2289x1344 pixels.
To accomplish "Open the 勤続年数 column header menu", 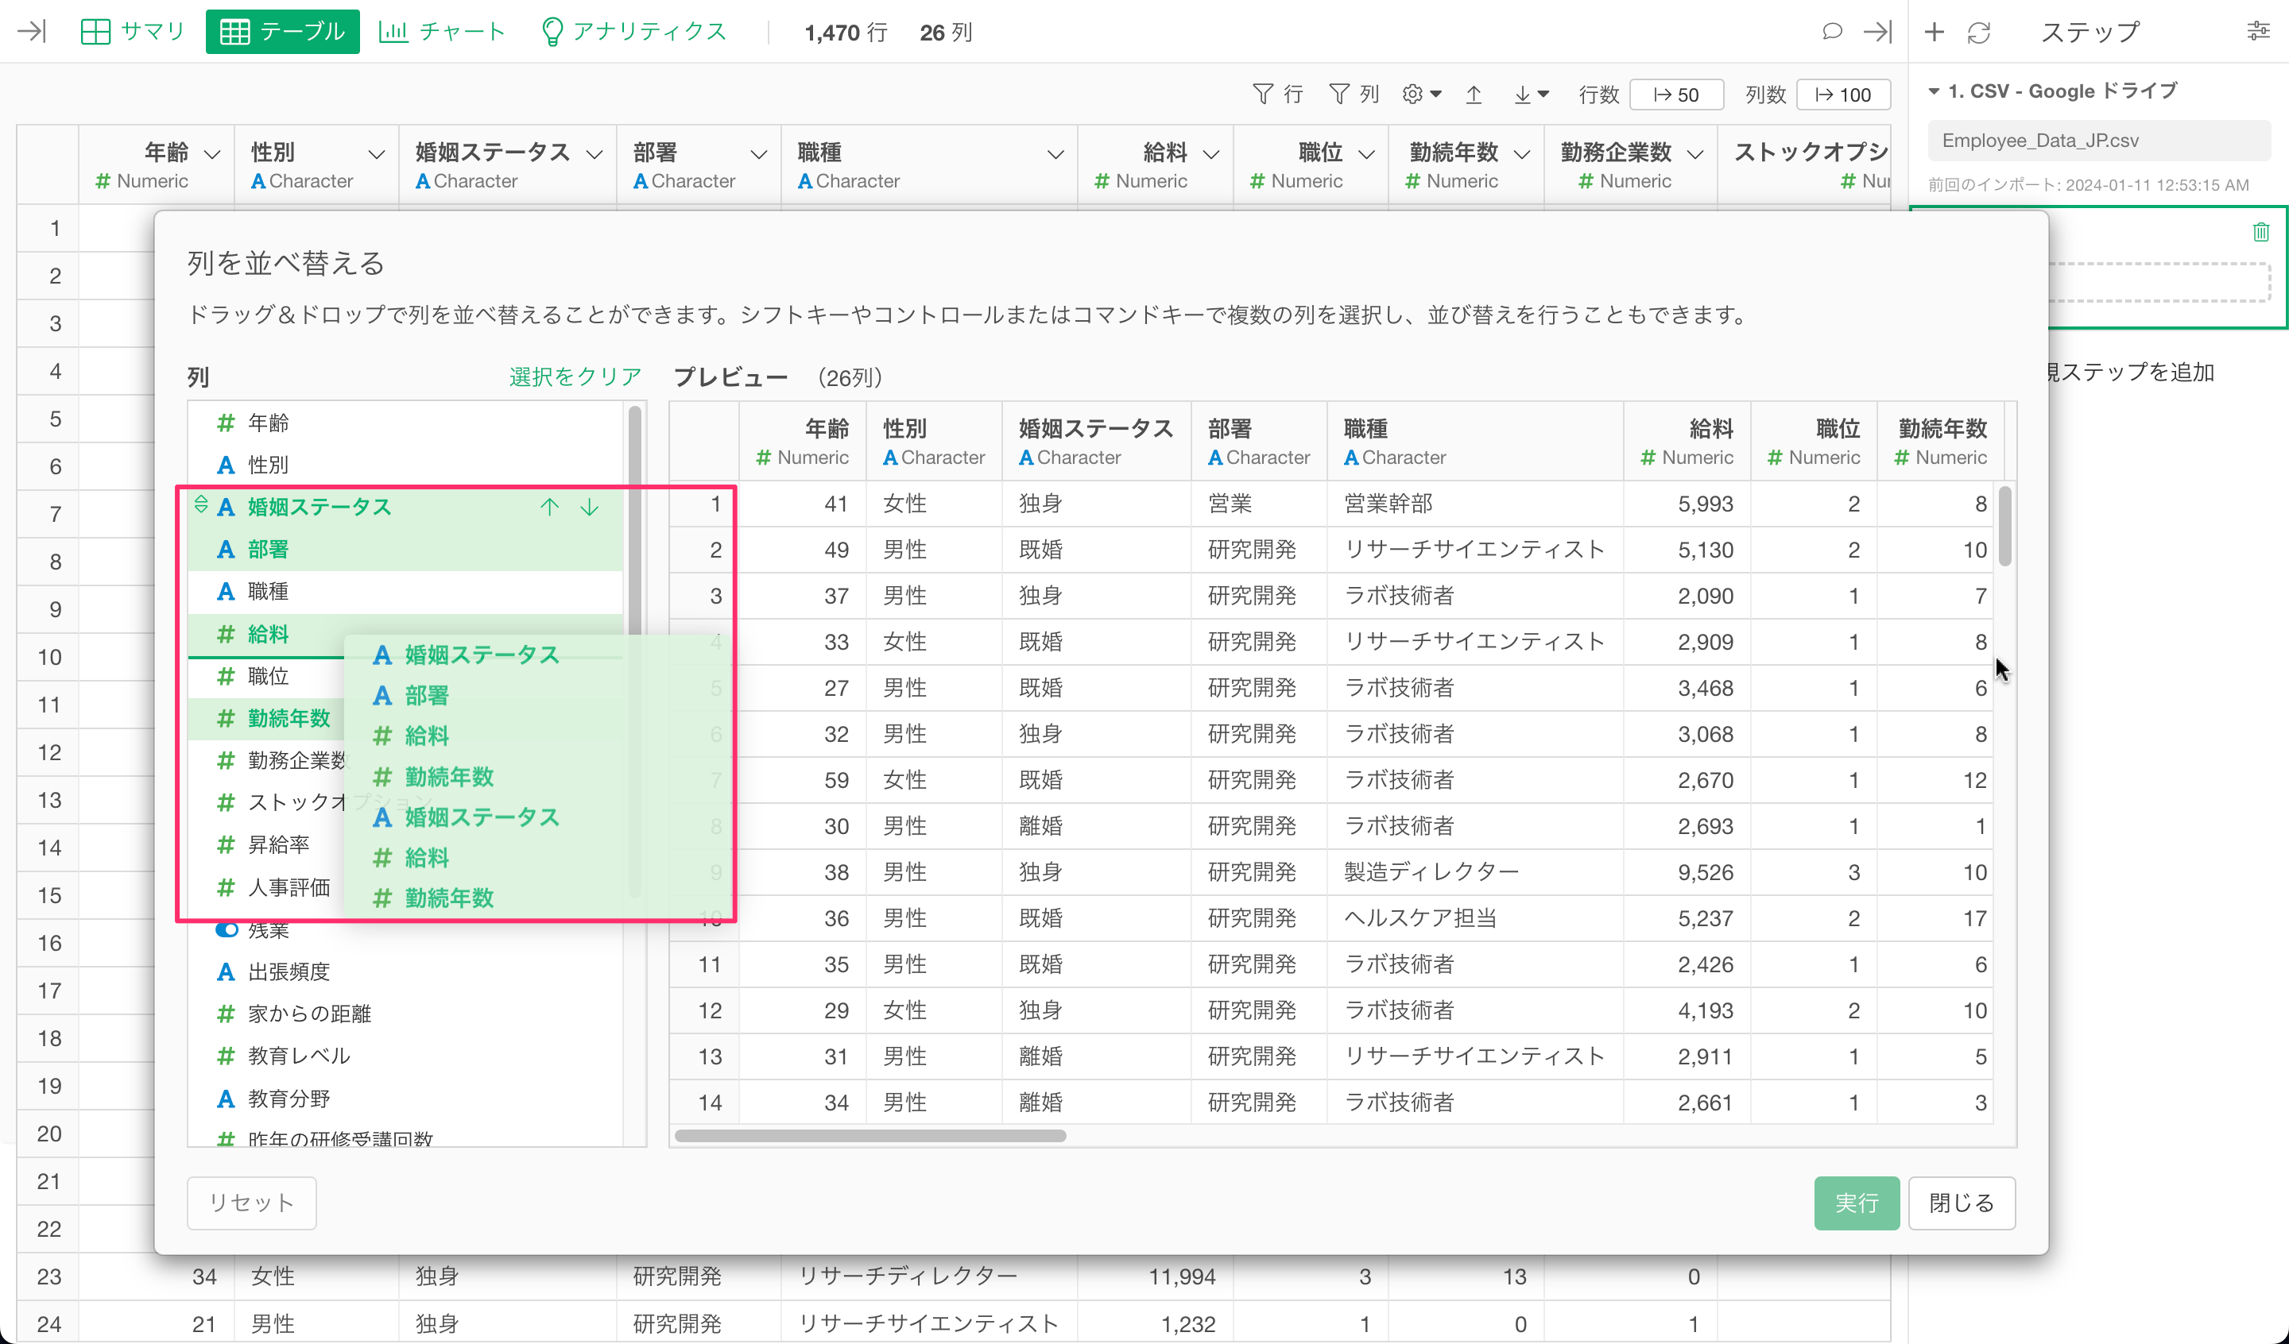I will (x=1522, y=154).
